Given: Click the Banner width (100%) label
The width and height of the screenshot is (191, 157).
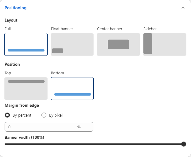Looking at the screenshot, I should coord(24,137).
